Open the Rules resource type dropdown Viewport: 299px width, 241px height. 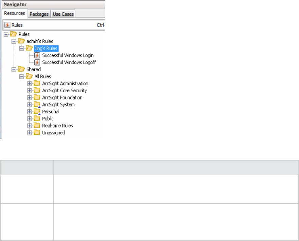pyautogui.click(x=54, y=25)
